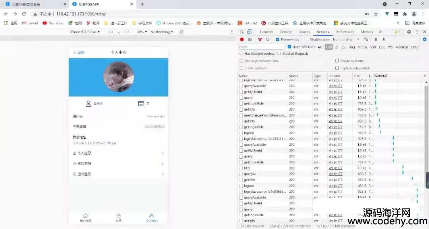The image size is (429, 229).
Task: Open the password key icon in address bar
Action: click(x=367, y=14)
